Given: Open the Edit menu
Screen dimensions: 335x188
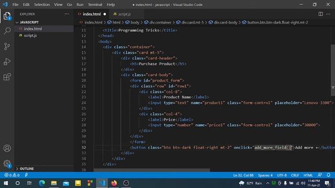Looking at the screenshot, I should 26,5.
